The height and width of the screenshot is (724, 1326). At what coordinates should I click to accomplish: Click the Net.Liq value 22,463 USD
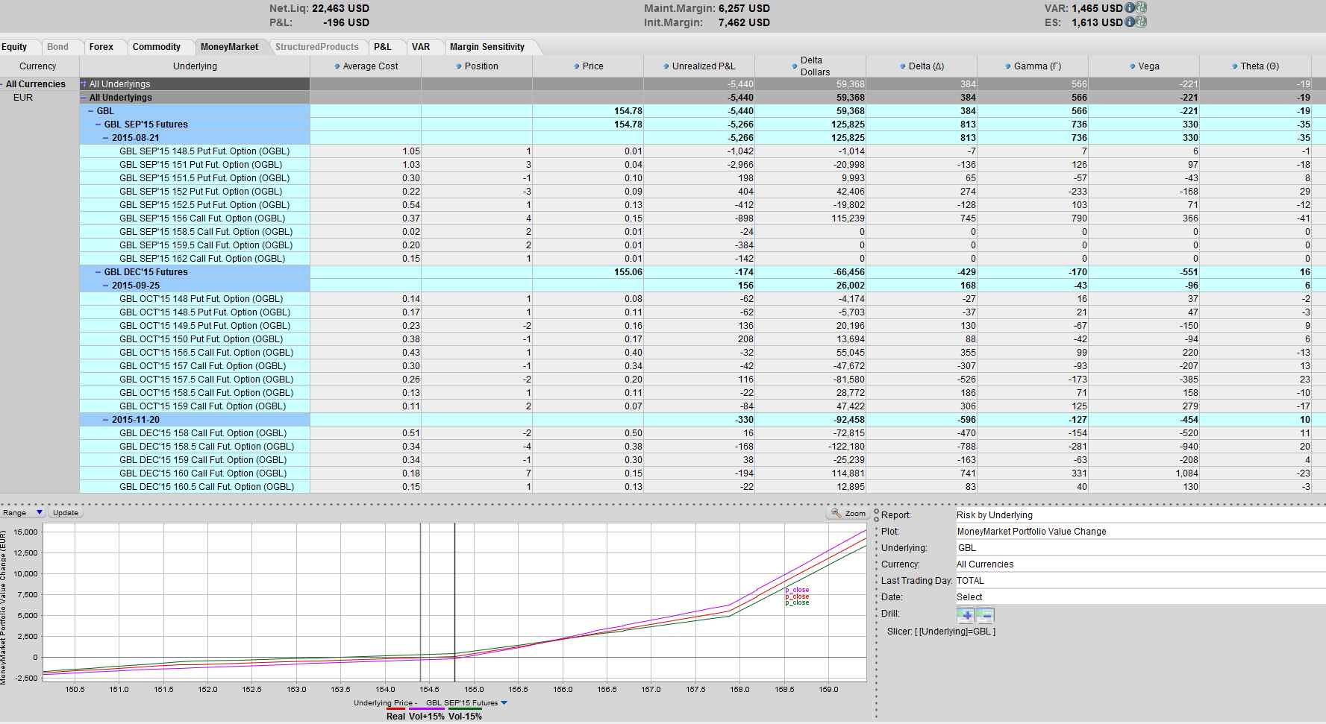tap(340, 8)
